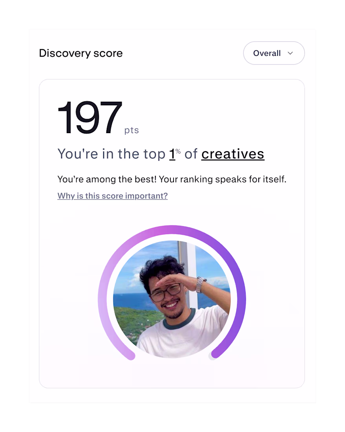Open the Overall dropdown selector
This screenshot has height=432, width=345.
(x=274, y=53)
